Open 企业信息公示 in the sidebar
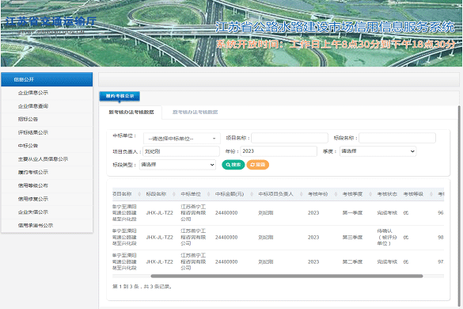The height and width of the screenshot is (309, 463). 33,93
